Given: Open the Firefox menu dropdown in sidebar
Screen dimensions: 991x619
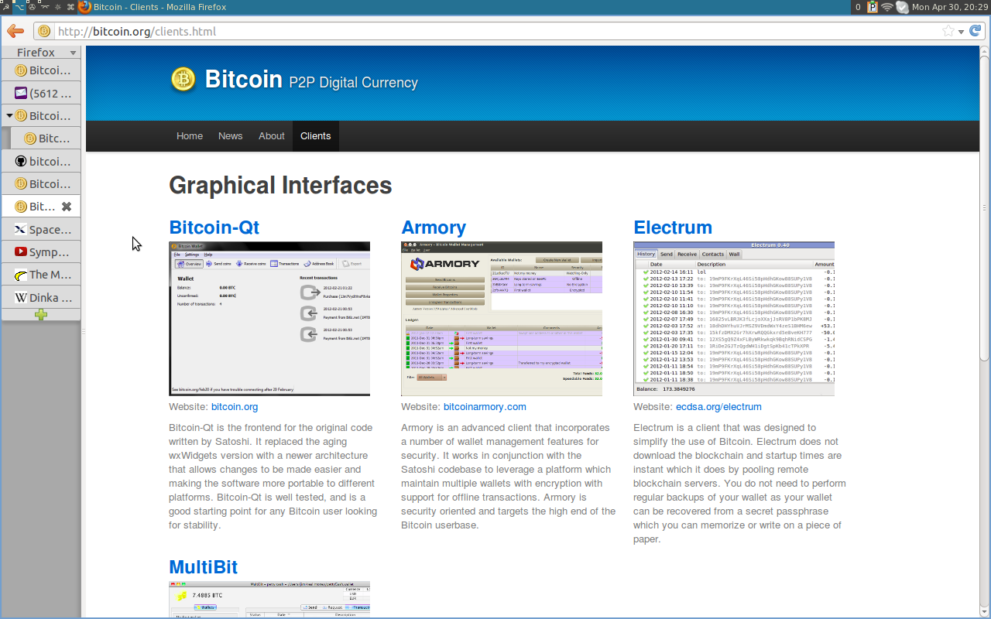Looking at the screenshot, I should tap(74, 53).
